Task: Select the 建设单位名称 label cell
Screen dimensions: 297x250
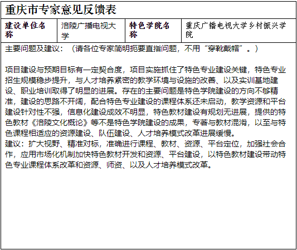Action: tap(29, 31)
